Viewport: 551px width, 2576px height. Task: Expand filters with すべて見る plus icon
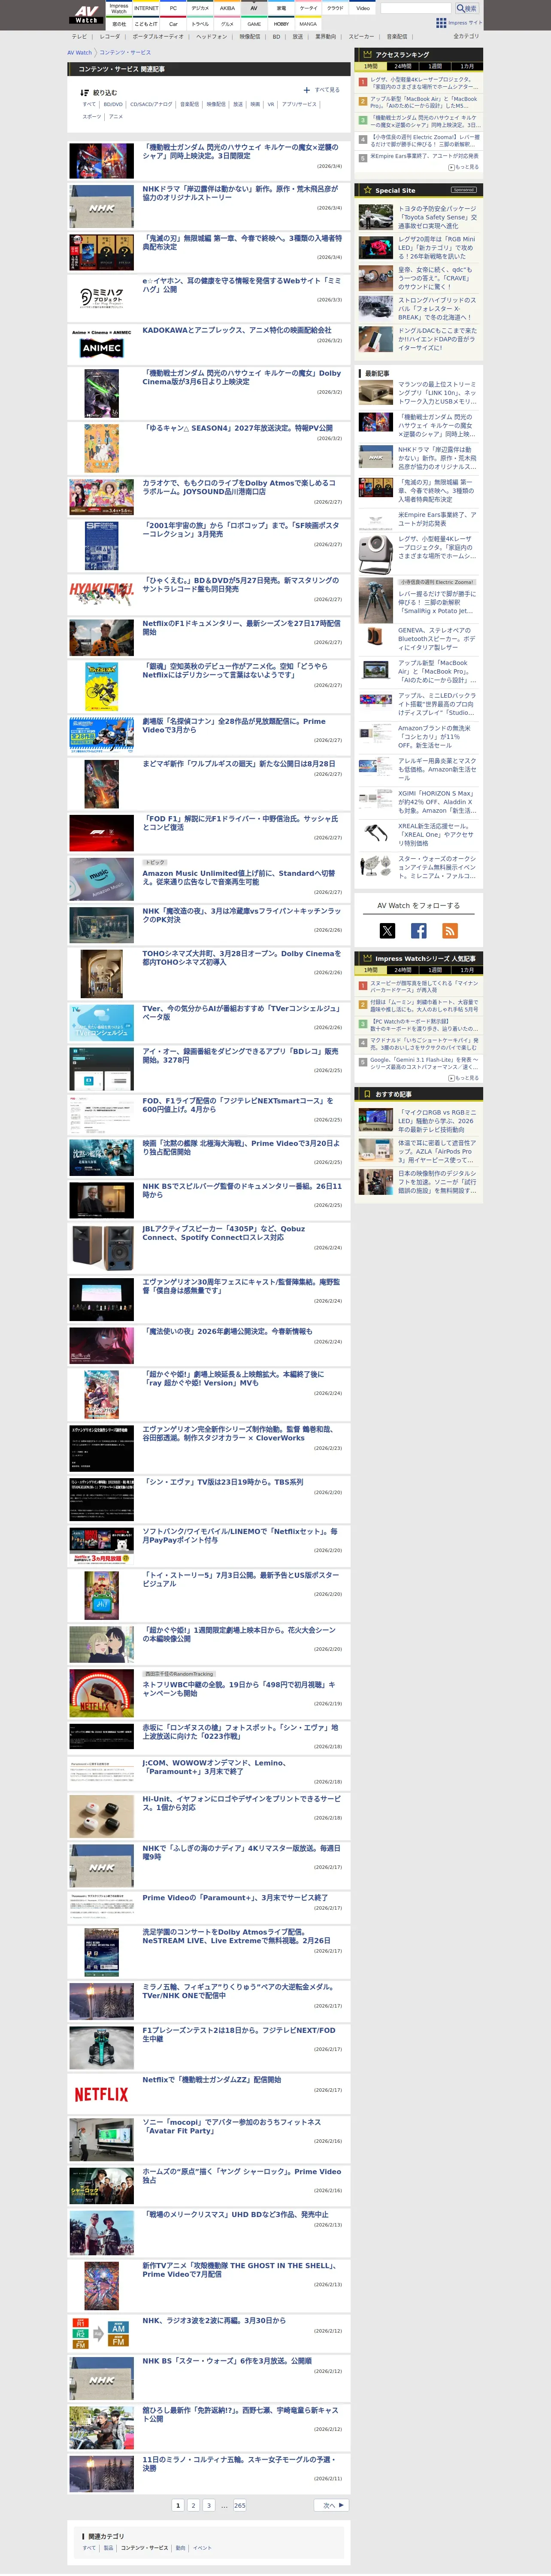pos(306,90)
